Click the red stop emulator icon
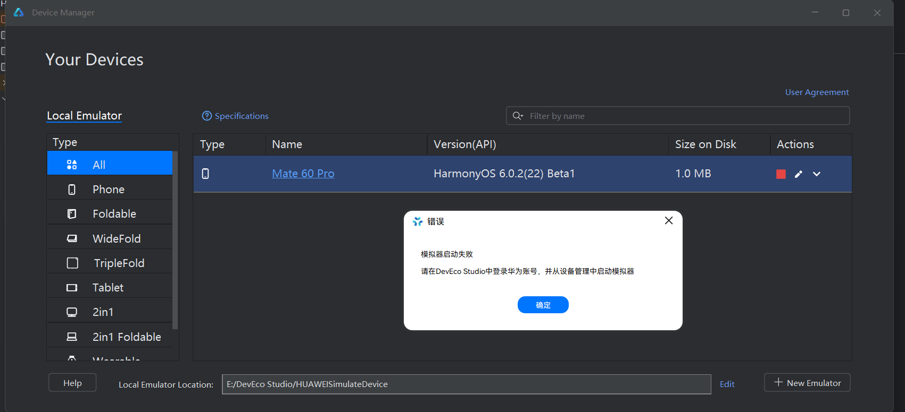The height and width of the screenshot is (412, 905). click(x=781, y=174)
